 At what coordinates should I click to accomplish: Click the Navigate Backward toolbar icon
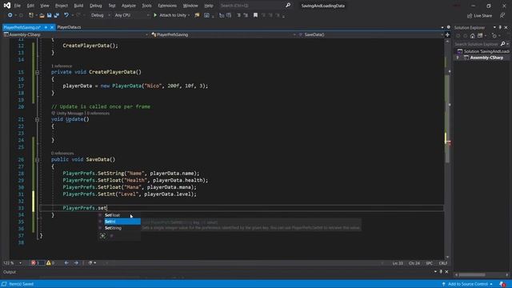[x=10, y=15]
